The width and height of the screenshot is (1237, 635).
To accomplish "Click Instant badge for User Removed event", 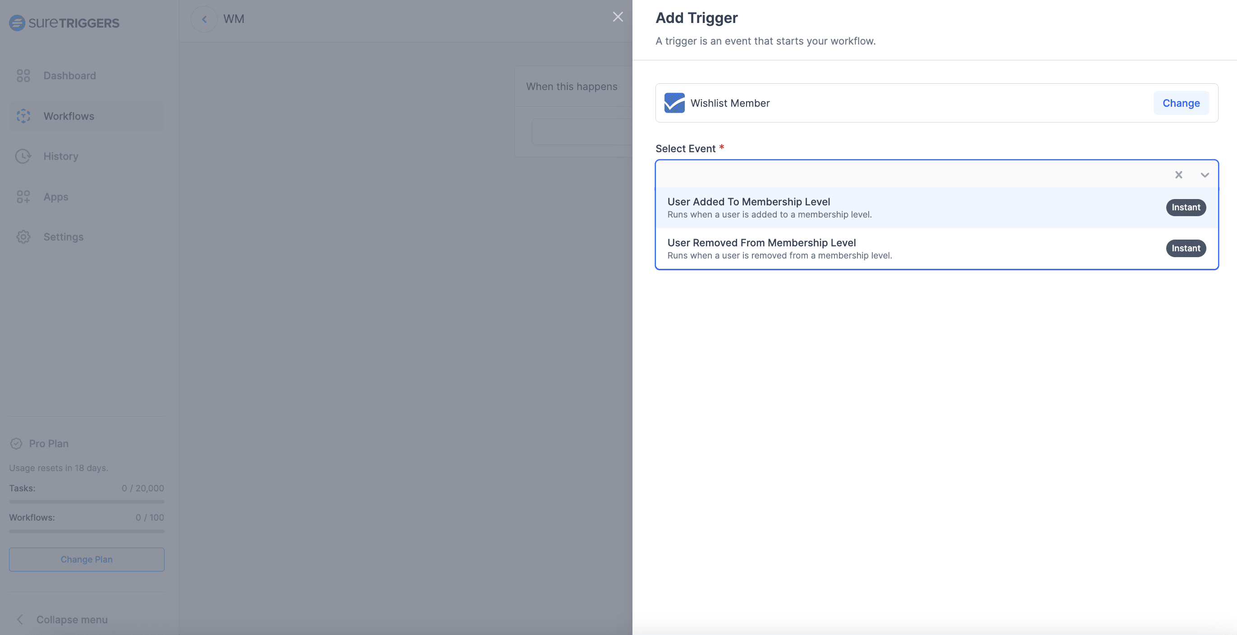I will click(x=1186, y=249).
